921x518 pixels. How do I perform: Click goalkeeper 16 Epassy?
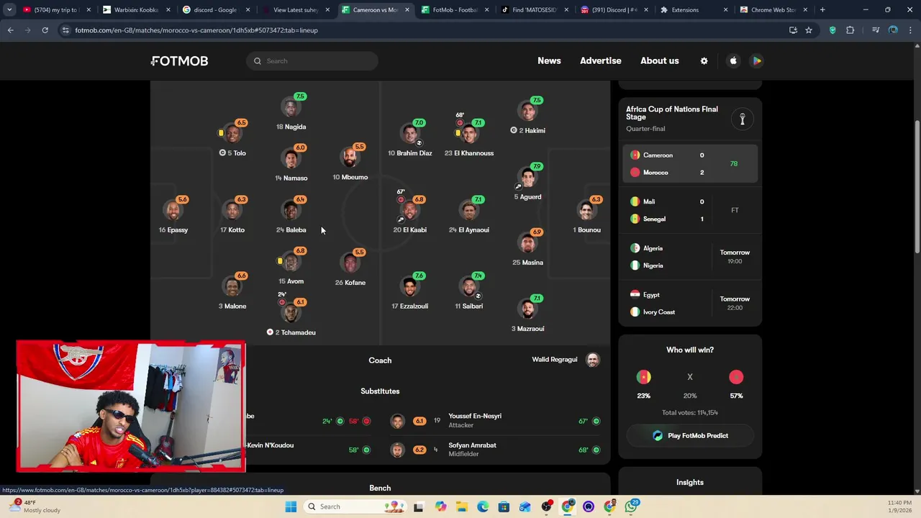pos(173,216)
